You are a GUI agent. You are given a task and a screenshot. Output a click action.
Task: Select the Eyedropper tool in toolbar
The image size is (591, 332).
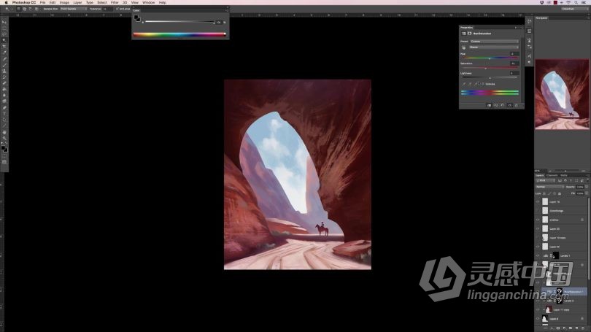pyautogui.click(x=4, y=53)
